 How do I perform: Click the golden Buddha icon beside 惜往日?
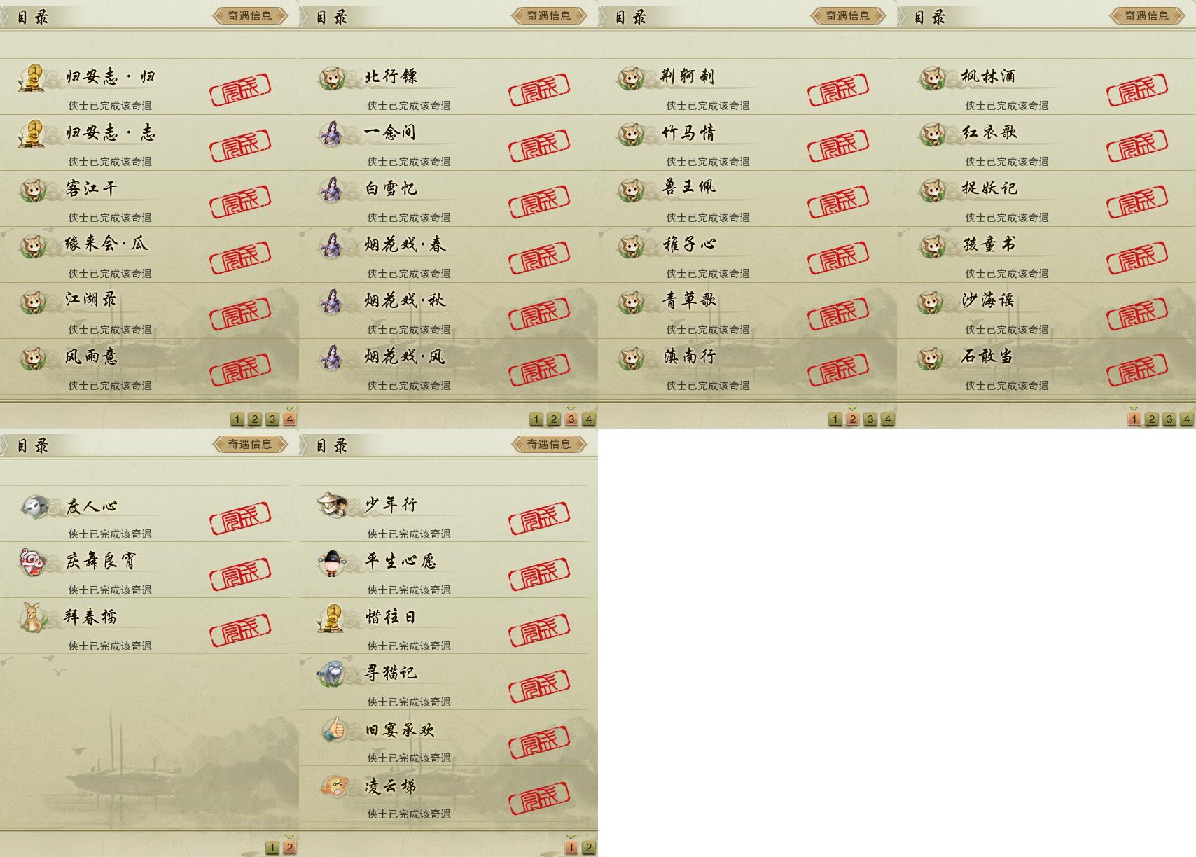pyautogui.click(x=331, y=618)
